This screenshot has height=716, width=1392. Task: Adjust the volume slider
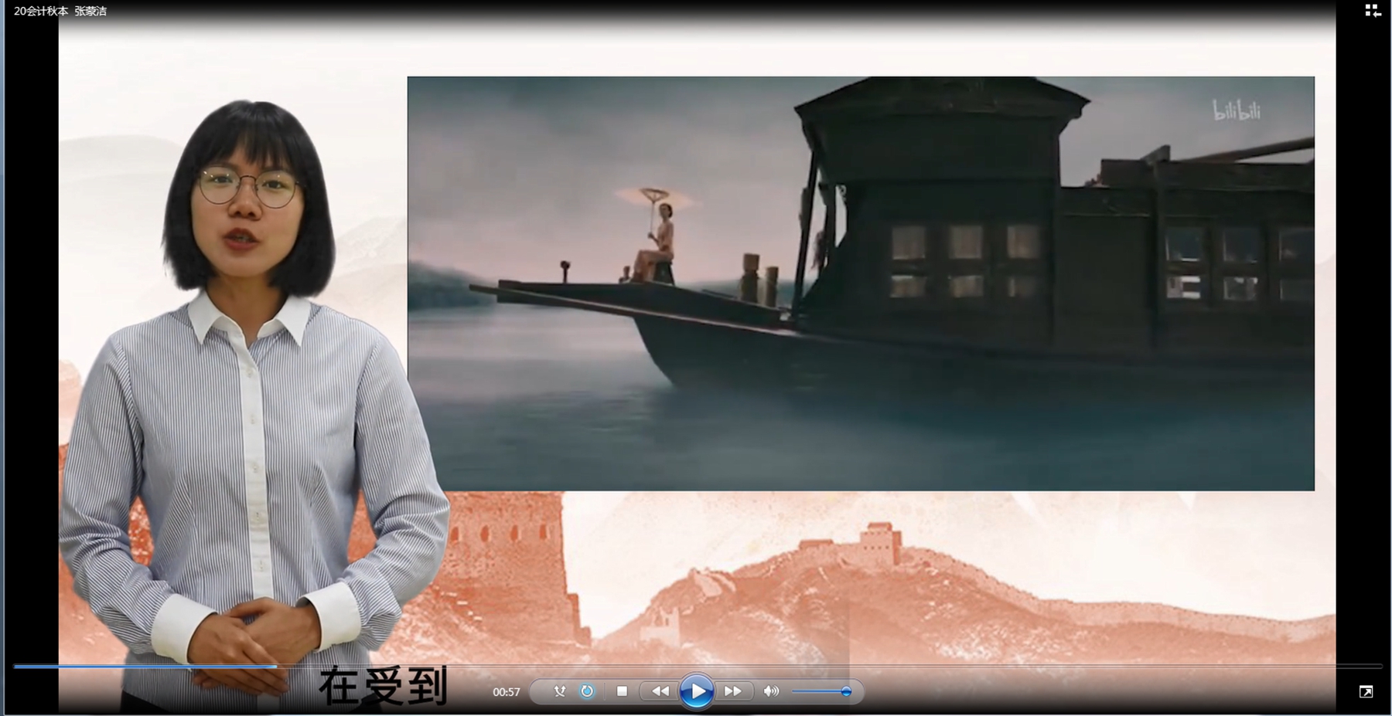pyautogui.click(x=821, y=691)
